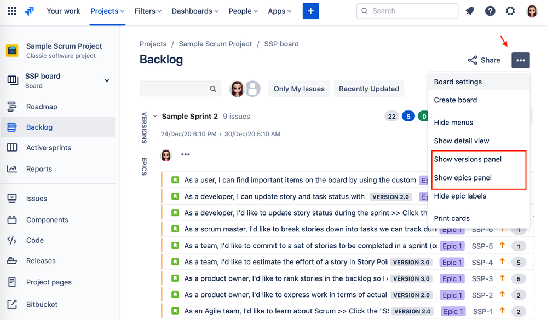This screenshot has height=320, width=547.
Task: Select Show versions panel menu item
Action: pyautogui.click(x=468, y=159)
